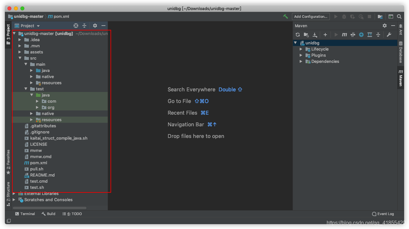Click unidbg-master breadcrumb in navigation bar
Image resolution: width=409 pixels, height=229 pixels.
[x=26, y=17]
